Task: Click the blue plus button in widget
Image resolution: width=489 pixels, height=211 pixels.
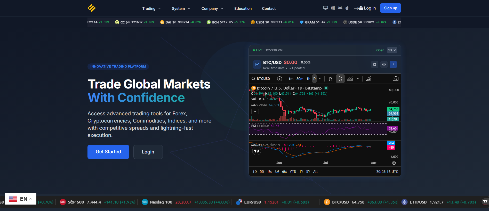Action: (393, 64)
